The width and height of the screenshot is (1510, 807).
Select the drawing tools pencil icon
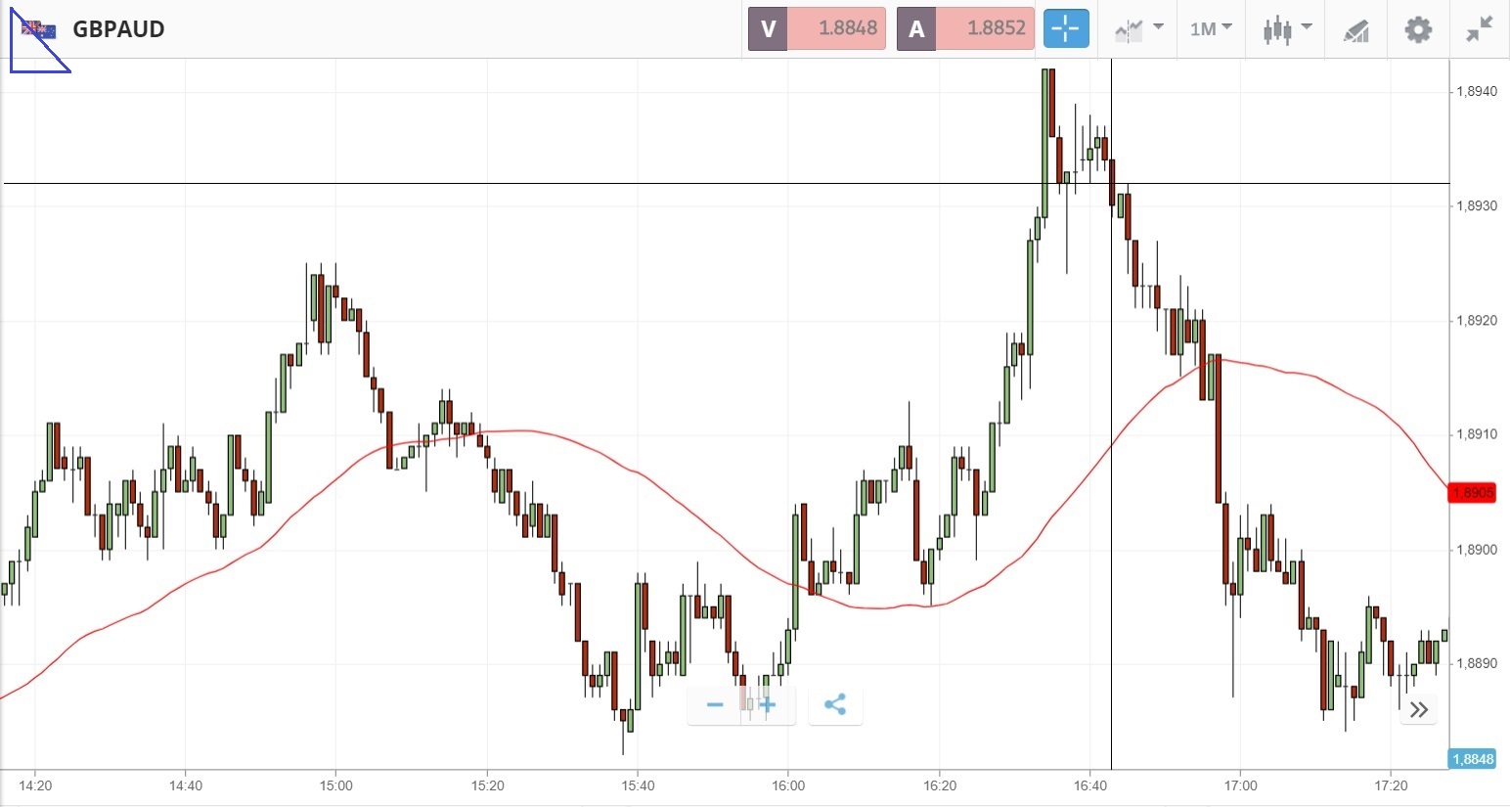pos(1355,30)
